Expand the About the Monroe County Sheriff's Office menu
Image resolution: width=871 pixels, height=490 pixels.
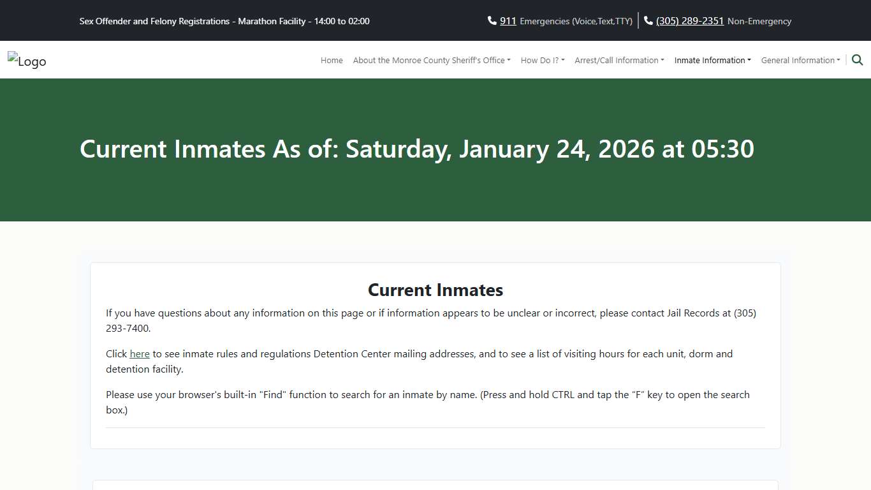pyautogui.click(x=432, y=61)
